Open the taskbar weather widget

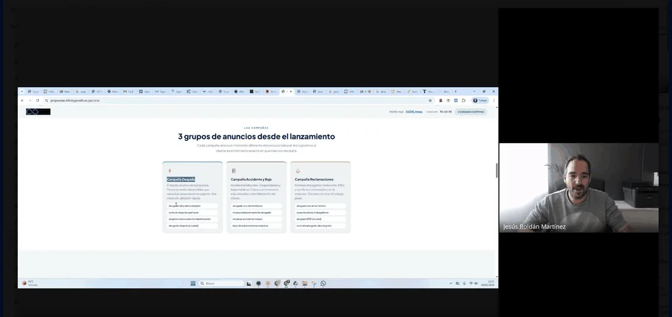30,283
